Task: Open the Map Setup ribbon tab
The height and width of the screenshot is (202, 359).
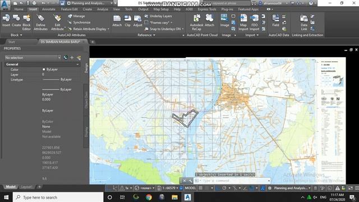Action: coord(161,9)
